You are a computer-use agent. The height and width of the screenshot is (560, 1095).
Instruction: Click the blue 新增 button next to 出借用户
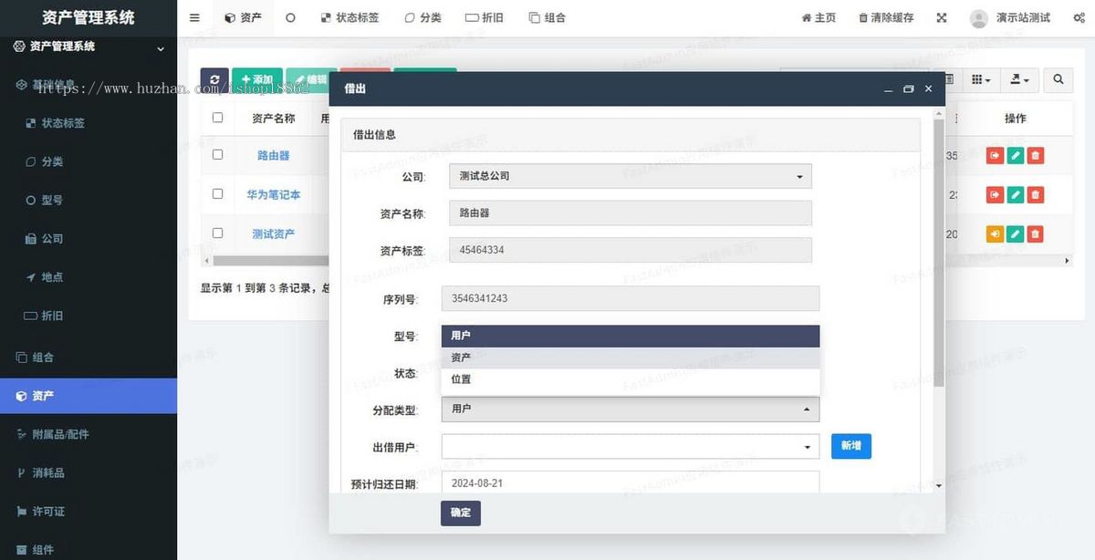(x=850, y=446)
